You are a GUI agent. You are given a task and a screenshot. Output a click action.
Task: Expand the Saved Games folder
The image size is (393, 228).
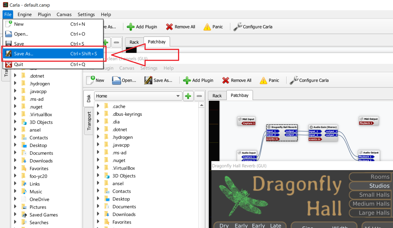click(x=15, y=215)
